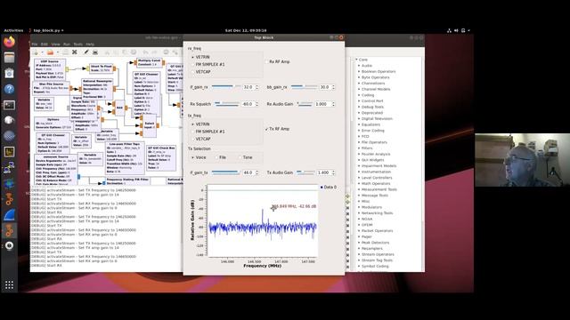The image size is (570, 320).
Task: Open dropdown arrow beside the Open icon
Action: click(x=57, y=52)
